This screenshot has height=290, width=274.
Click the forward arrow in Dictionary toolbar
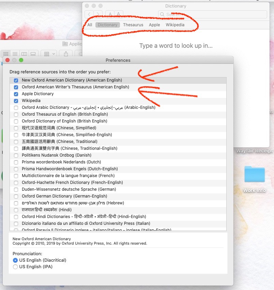tap(98, 14)
